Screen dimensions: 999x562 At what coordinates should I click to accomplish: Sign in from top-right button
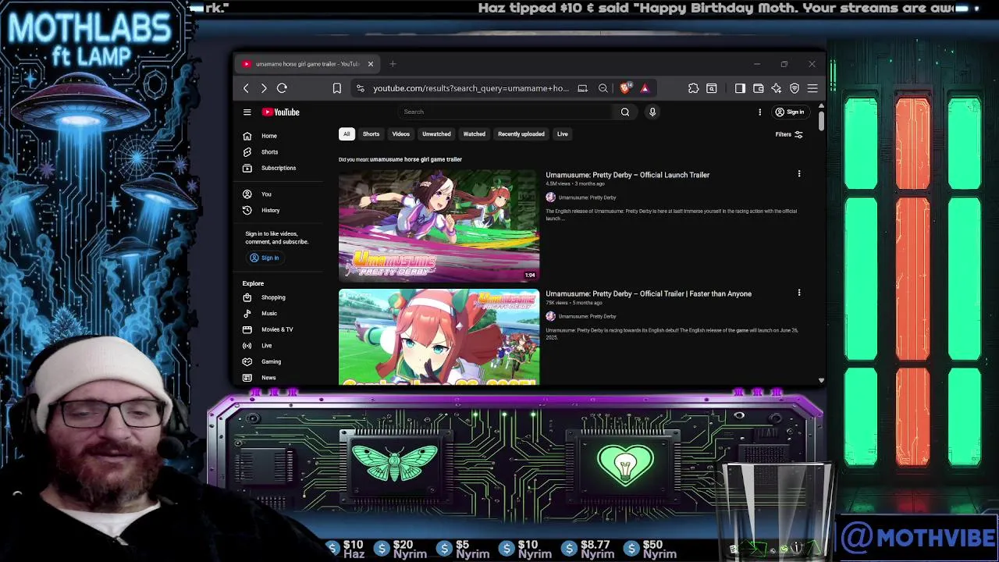click(789, 112)
